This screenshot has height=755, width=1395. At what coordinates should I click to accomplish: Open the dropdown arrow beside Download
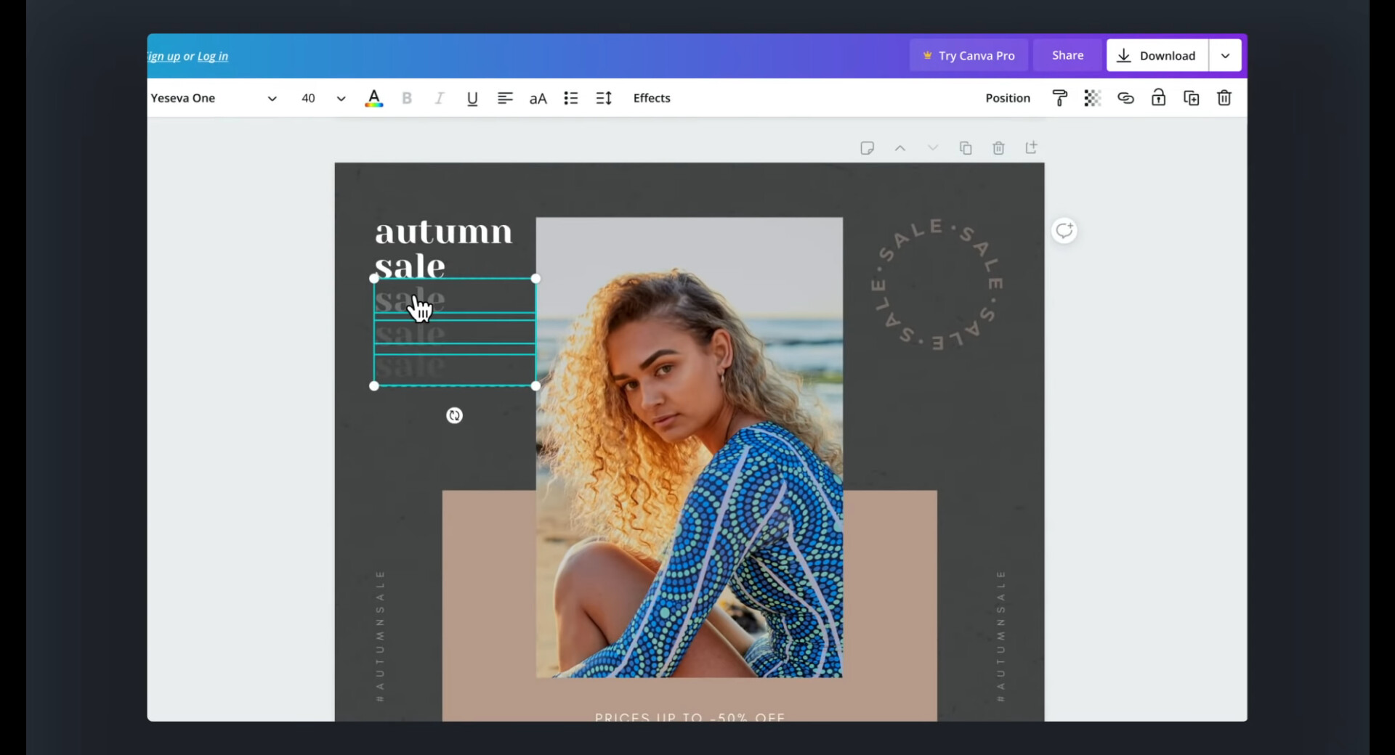(x=1225, y=56)
